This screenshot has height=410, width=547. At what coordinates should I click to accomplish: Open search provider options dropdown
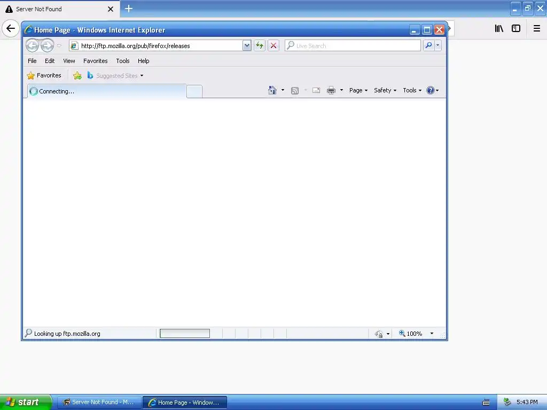point(438,45)
